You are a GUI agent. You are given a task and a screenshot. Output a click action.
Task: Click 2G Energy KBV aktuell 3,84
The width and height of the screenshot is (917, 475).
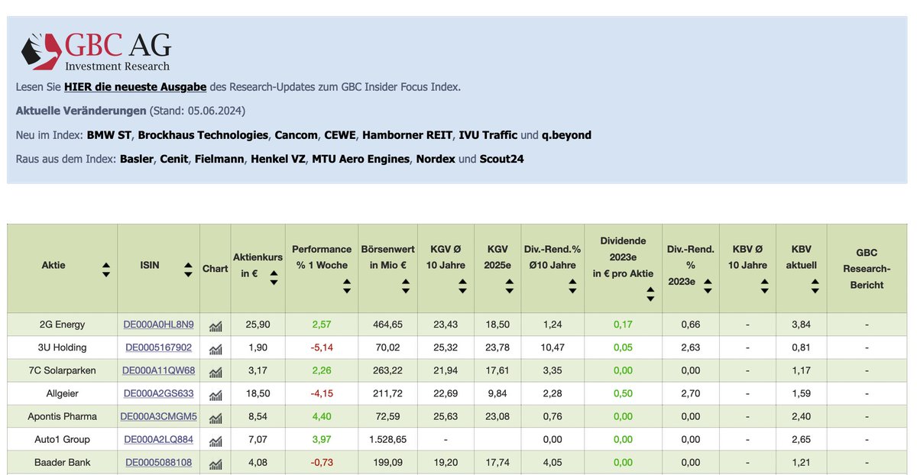(x=801, y=325)
